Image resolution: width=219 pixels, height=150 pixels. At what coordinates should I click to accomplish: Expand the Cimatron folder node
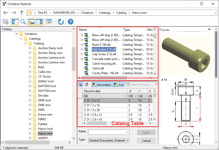[16, 34]
